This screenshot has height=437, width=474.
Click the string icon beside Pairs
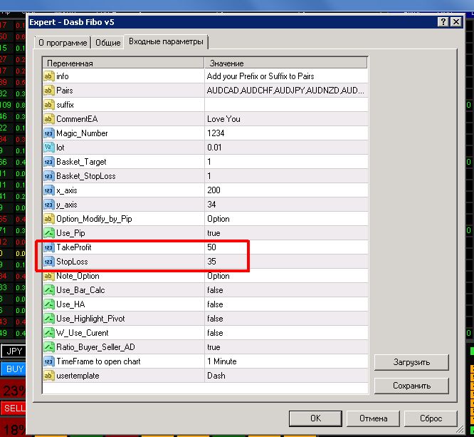[48, 91]
